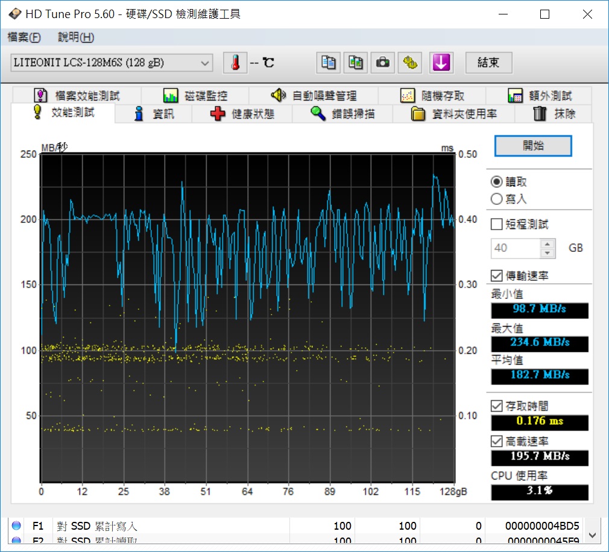Enable the 短程測試 checkbox

pos(496,224)
